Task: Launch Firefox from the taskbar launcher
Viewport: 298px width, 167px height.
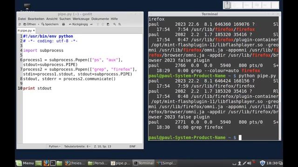Action: (x=46, y=163)
